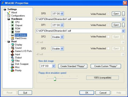Image resolution: width=128 pixels, height=97 pixels.
Task: Click the Filter monitor icon
Action: click(13, 61)
